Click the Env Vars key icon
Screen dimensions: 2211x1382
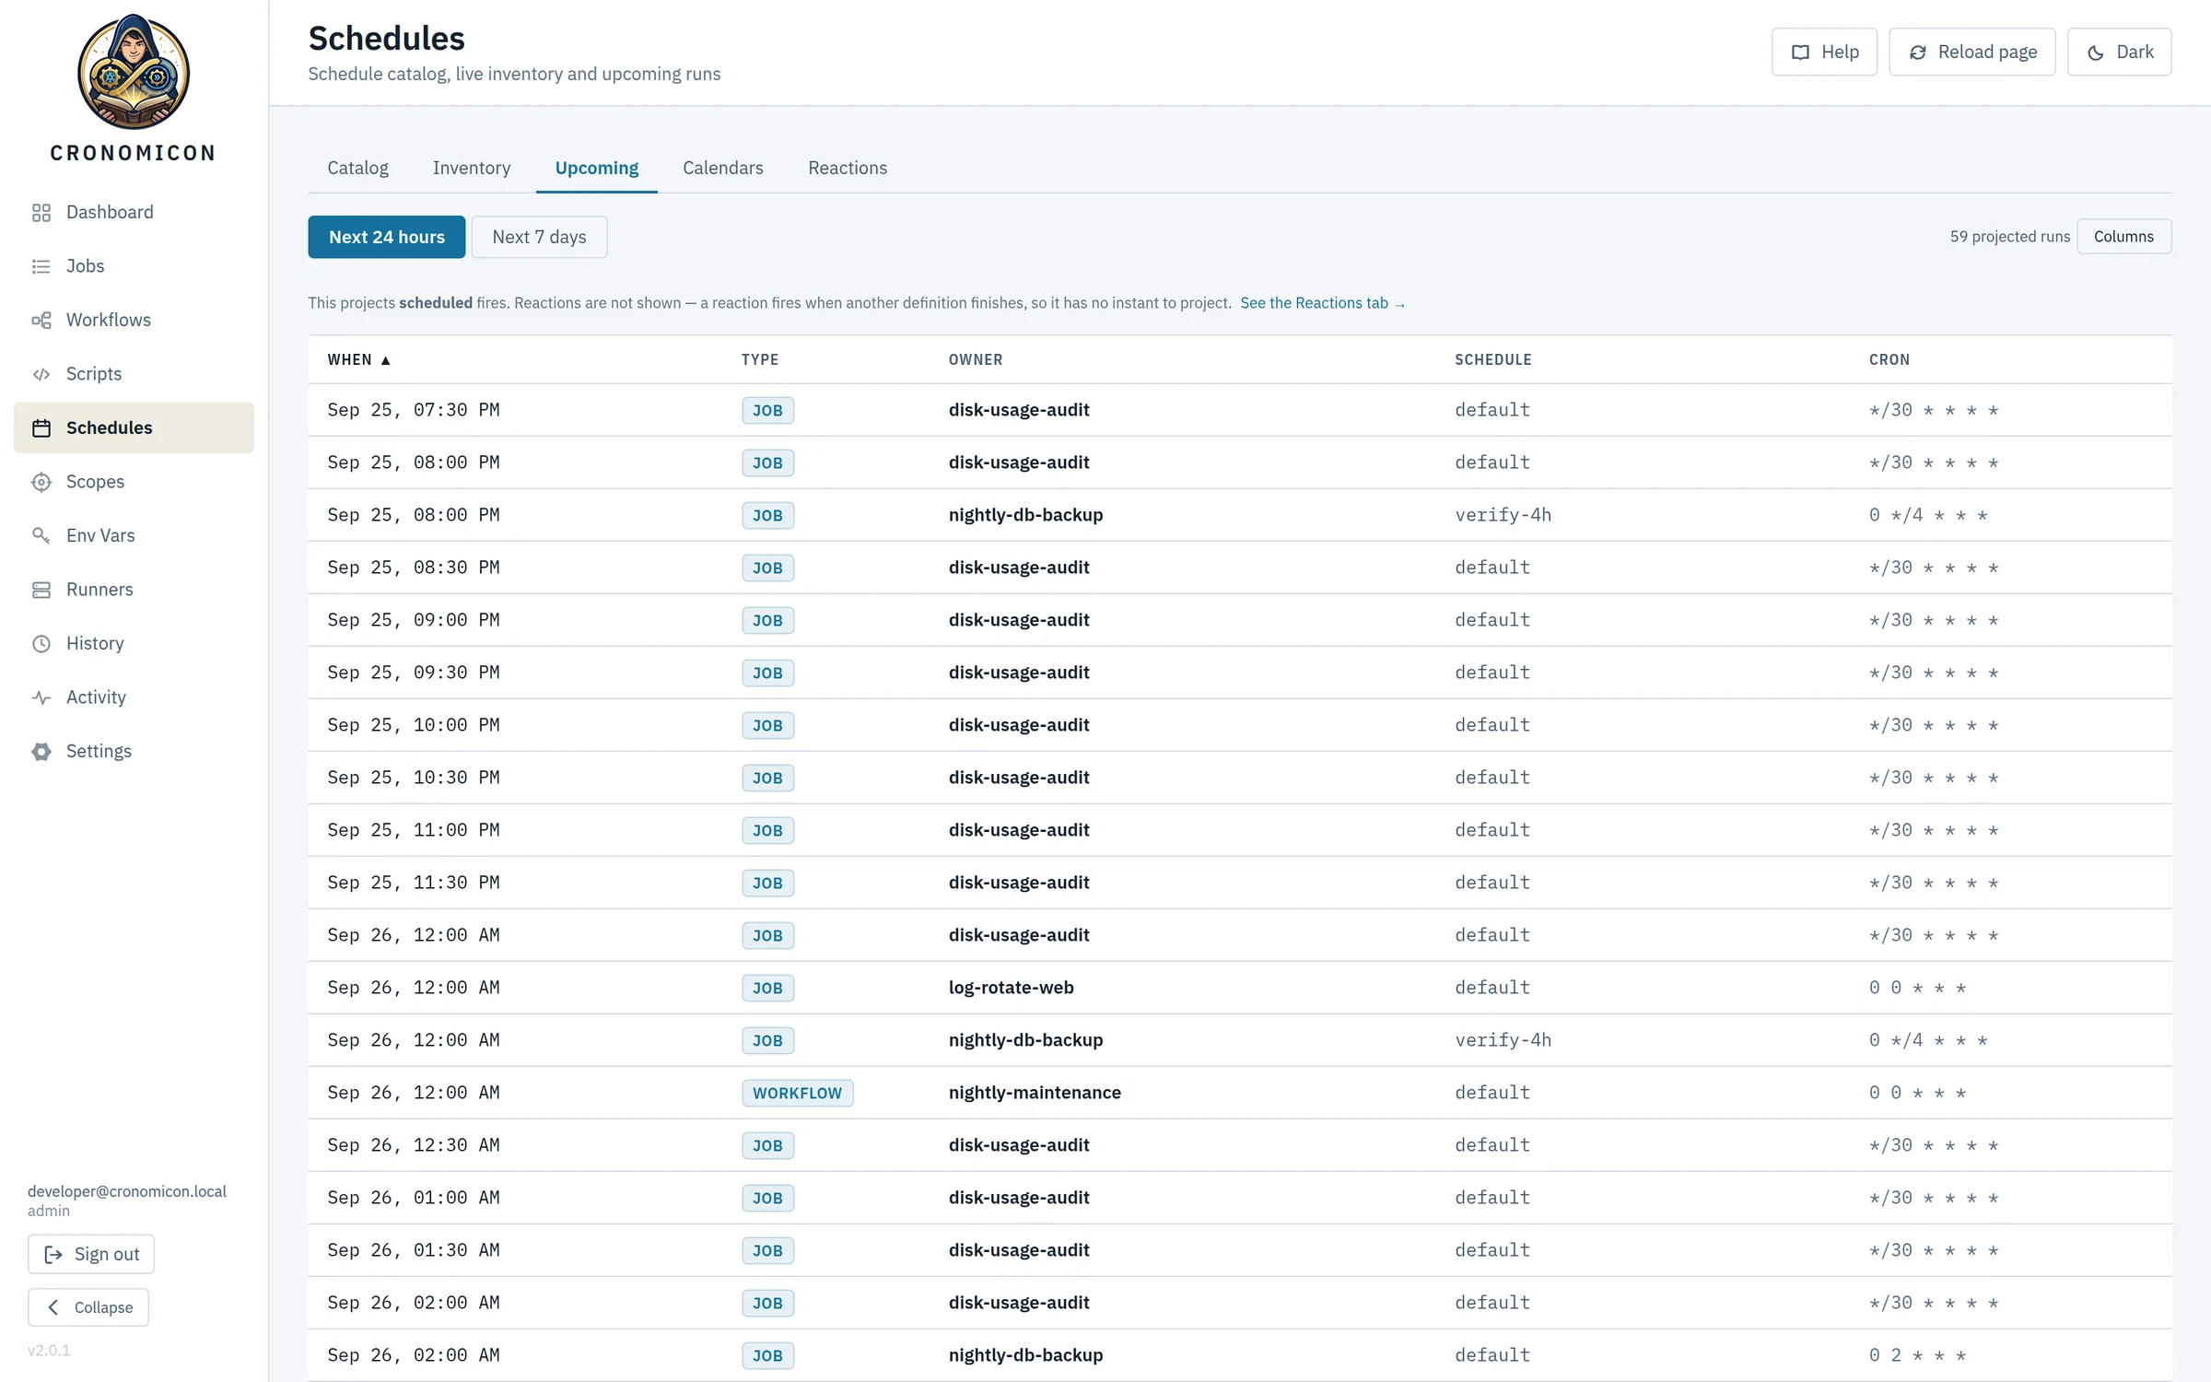click(41, 536)
